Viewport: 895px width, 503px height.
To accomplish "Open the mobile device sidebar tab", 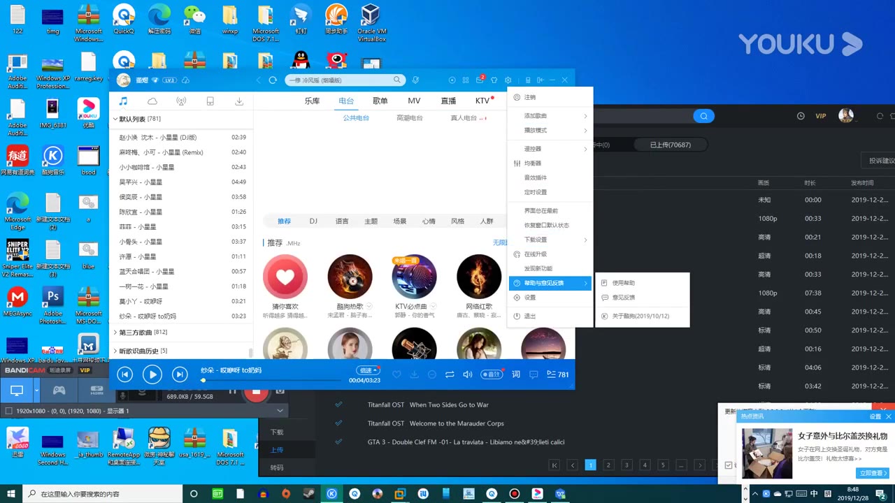I will [210, 101].
